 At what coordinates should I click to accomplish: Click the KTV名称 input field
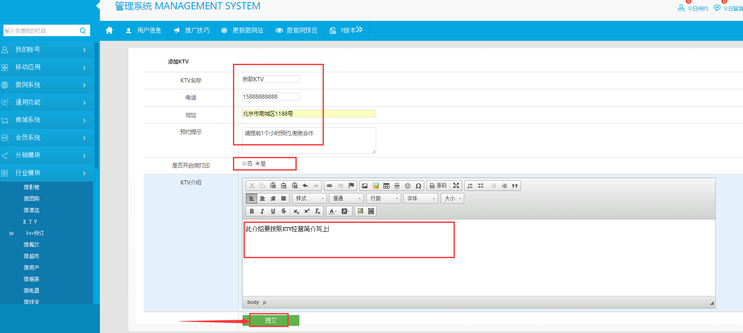click(271, 79)
